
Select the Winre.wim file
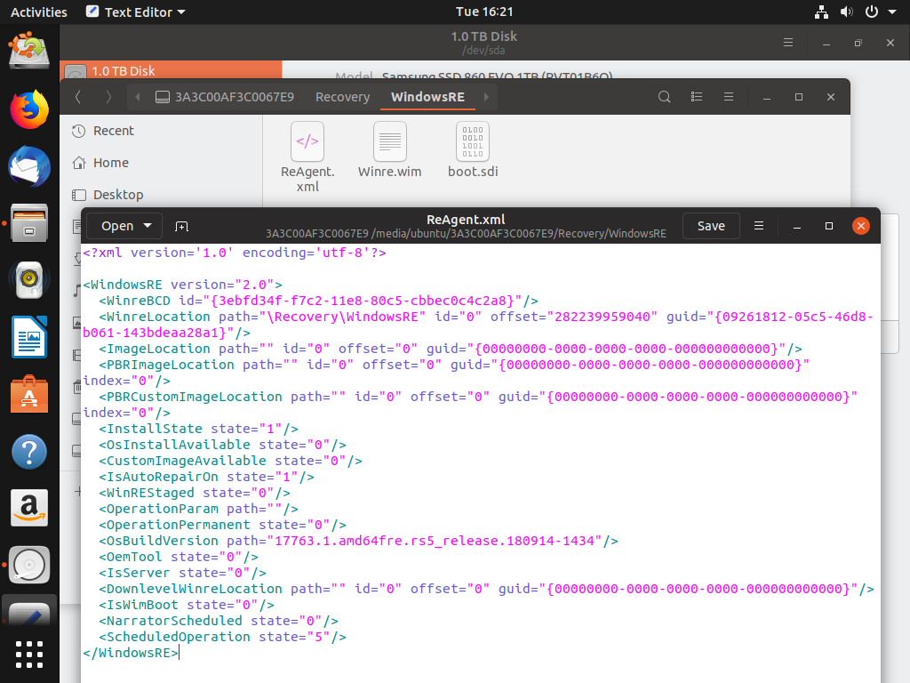click(389, 149)
